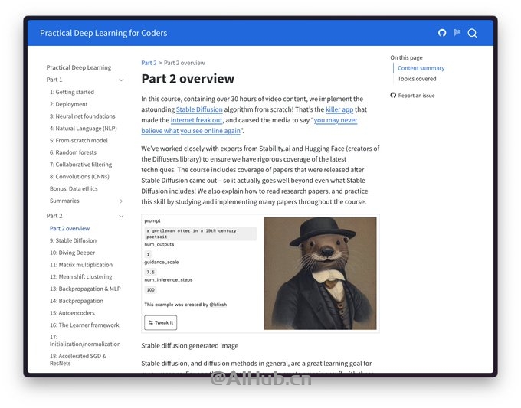Click the Tweak It button
521x408 pixels.
(x=160, y=322)
